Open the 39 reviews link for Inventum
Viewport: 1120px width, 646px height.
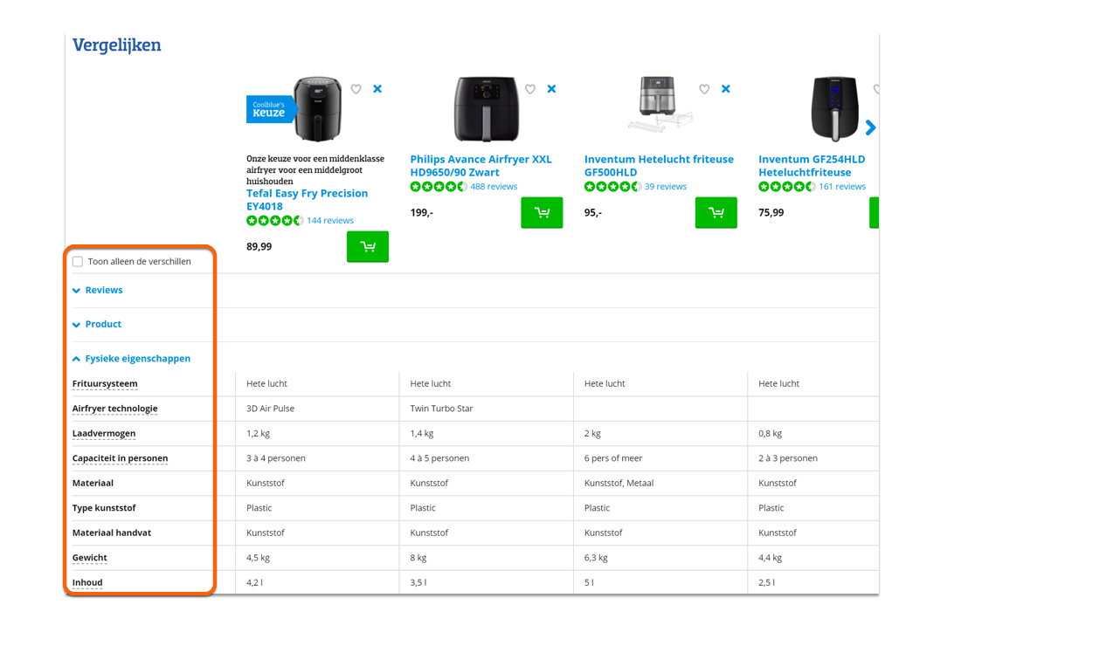[665, 187]
